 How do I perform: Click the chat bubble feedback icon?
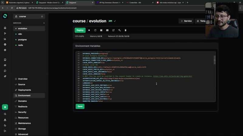[x=5, y=71]
